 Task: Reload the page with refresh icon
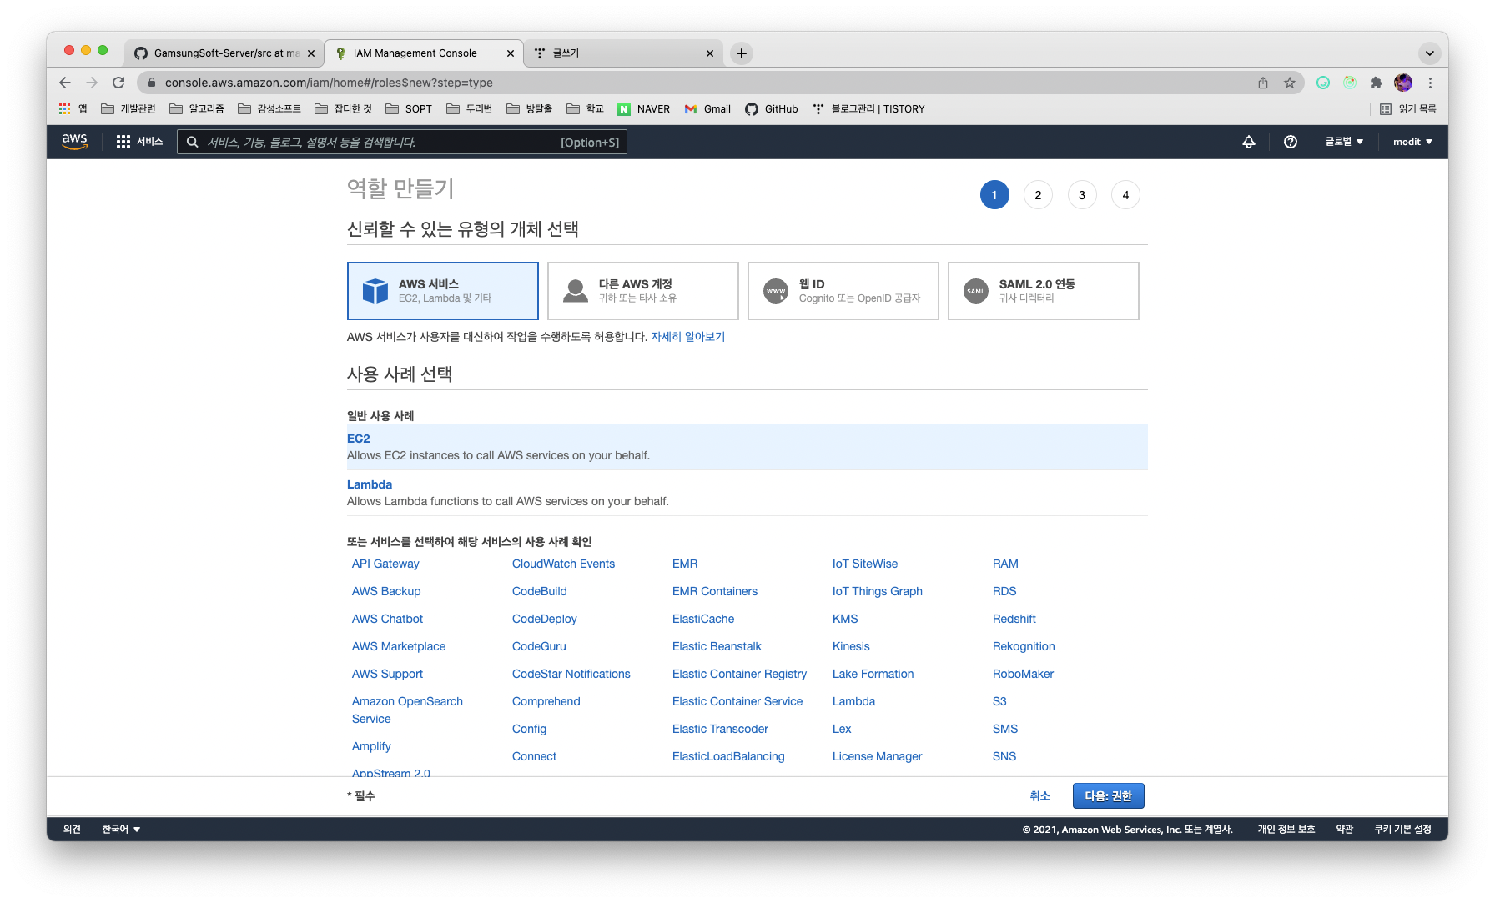pos(118,83)
